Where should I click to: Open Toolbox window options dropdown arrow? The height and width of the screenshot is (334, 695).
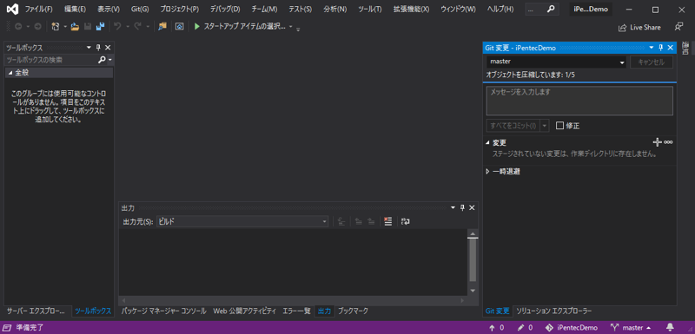click(x=89, y=48)
